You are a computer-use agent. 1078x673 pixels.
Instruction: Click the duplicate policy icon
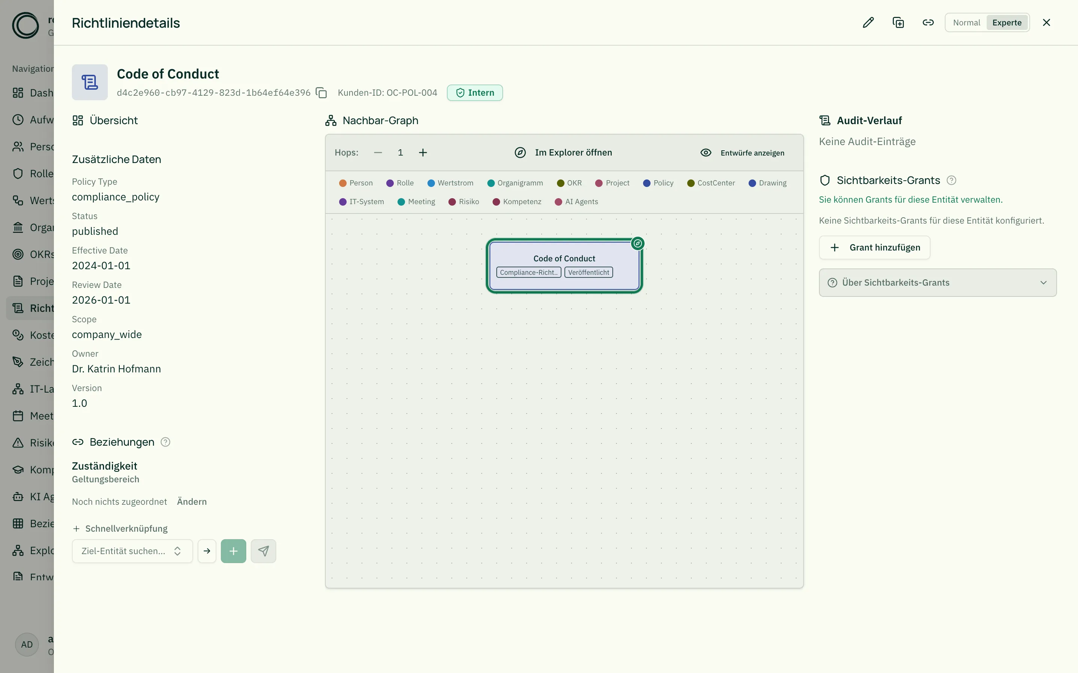click(x=898, y=23)
